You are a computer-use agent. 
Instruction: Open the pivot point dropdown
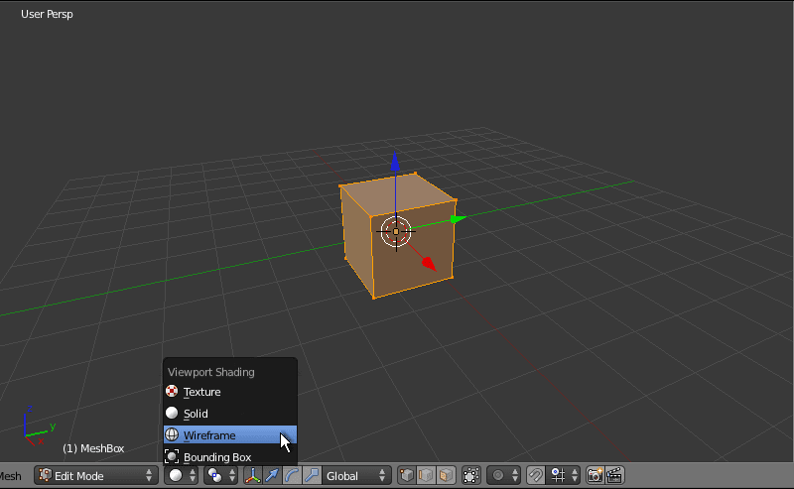tap(221, 476)
